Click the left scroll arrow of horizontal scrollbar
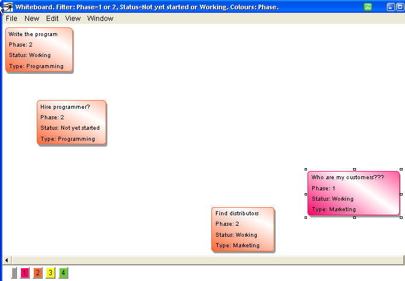405x281 pixels. (x=7, y=260)
